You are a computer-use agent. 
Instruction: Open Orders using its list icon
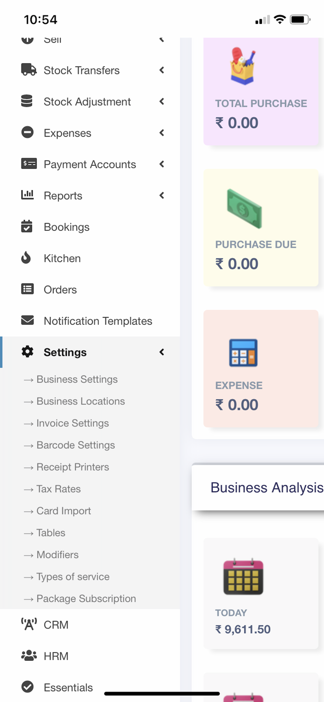[28, 289]
